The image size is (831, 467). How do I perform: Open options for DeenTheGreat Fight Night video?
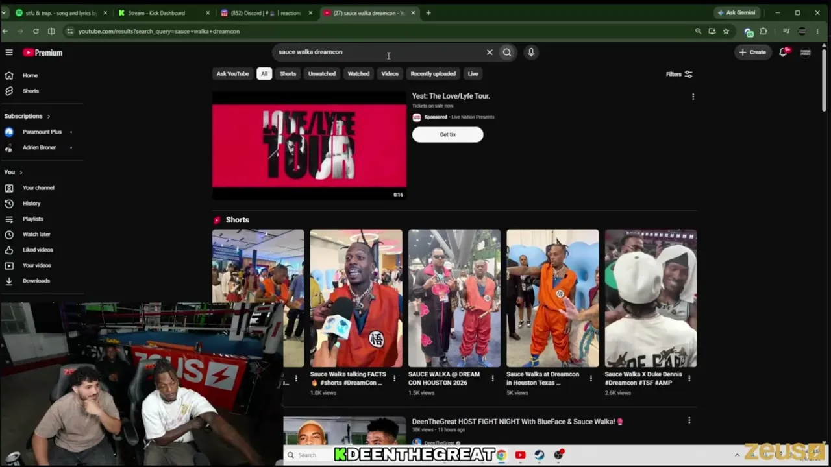(689, 420)
